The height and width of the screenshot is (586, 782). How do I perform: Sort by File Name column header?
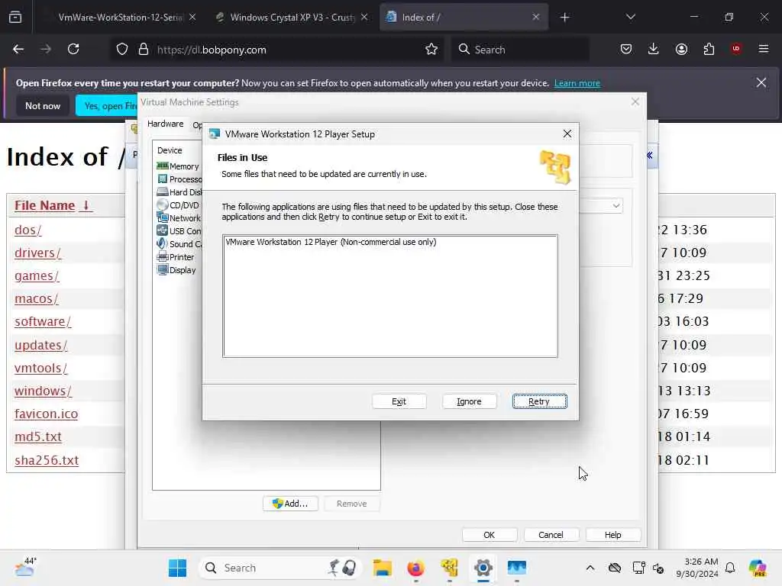[x=53, y=205]
